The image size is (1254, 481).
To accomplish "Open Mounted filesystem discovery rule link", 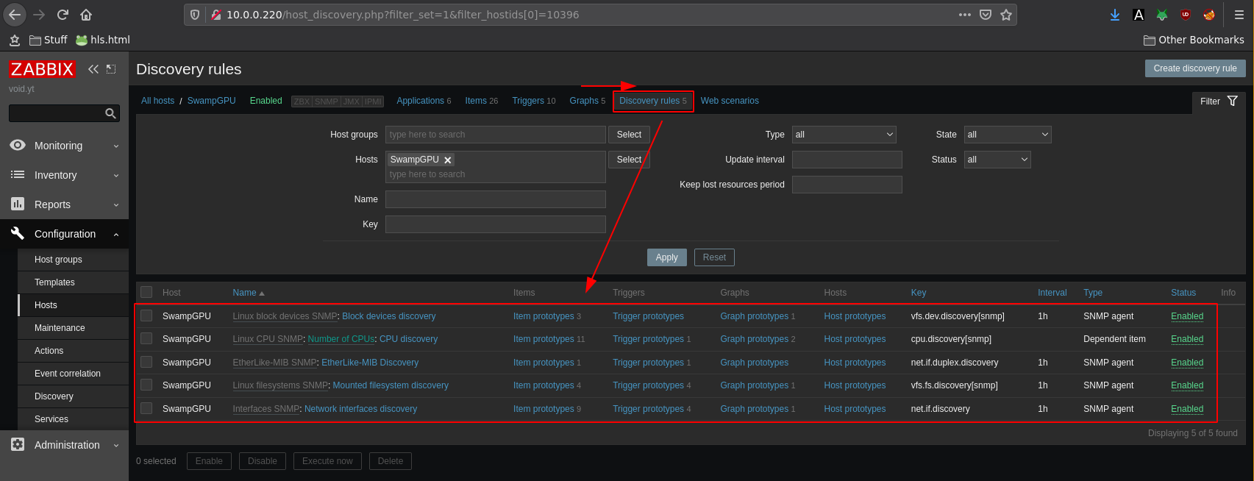I will pyautogui.click(x=391, y=385).
